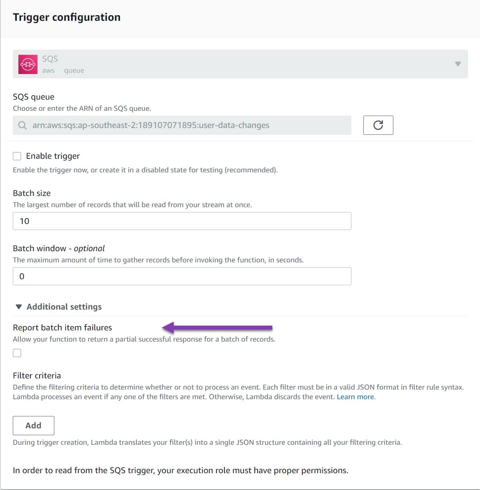Screen dimensions: 480x490
Task: Click the circular refresh arrow button
Action: click(378, 125)
